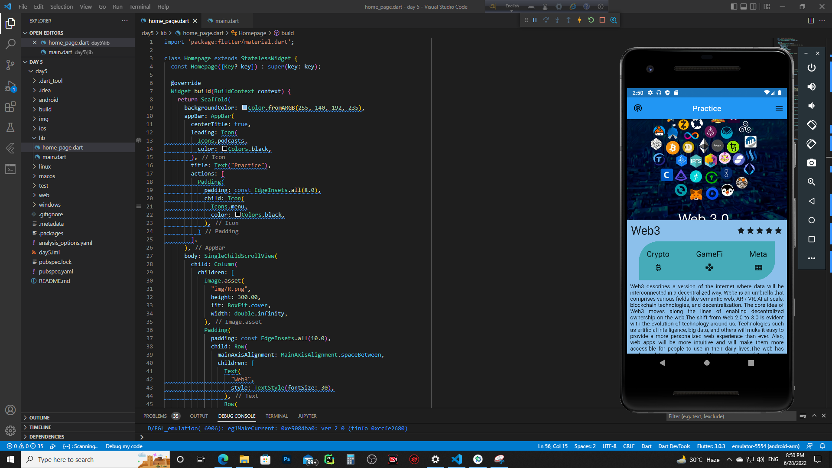Toggle the panel layout in the title bar
This screenshot has height=468, width=832.
[x=744, y=6]
